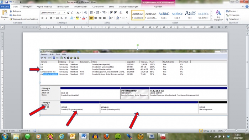Viewport: 249px width, 140px height.
Task: Switch to the Verwijzingen tab
Action: pyautogui.click(x=63, y=6)
